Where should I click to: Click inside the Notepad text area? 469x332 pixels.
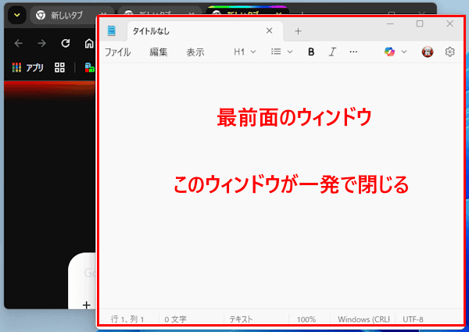[x=281, y=186]
